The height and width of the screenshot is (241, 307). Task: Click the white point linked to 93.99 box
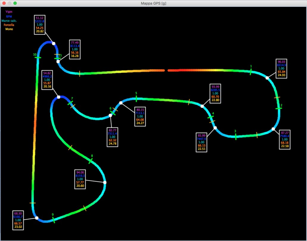pos(202,106)
